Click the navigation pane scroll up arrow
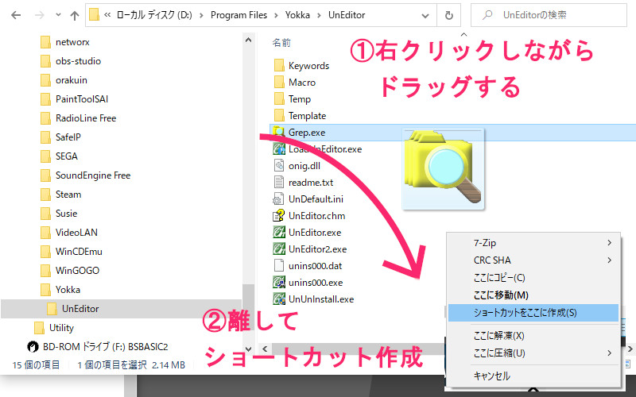Screen dimensions: 636x397 pyautogui.click(x=249, y=40)
